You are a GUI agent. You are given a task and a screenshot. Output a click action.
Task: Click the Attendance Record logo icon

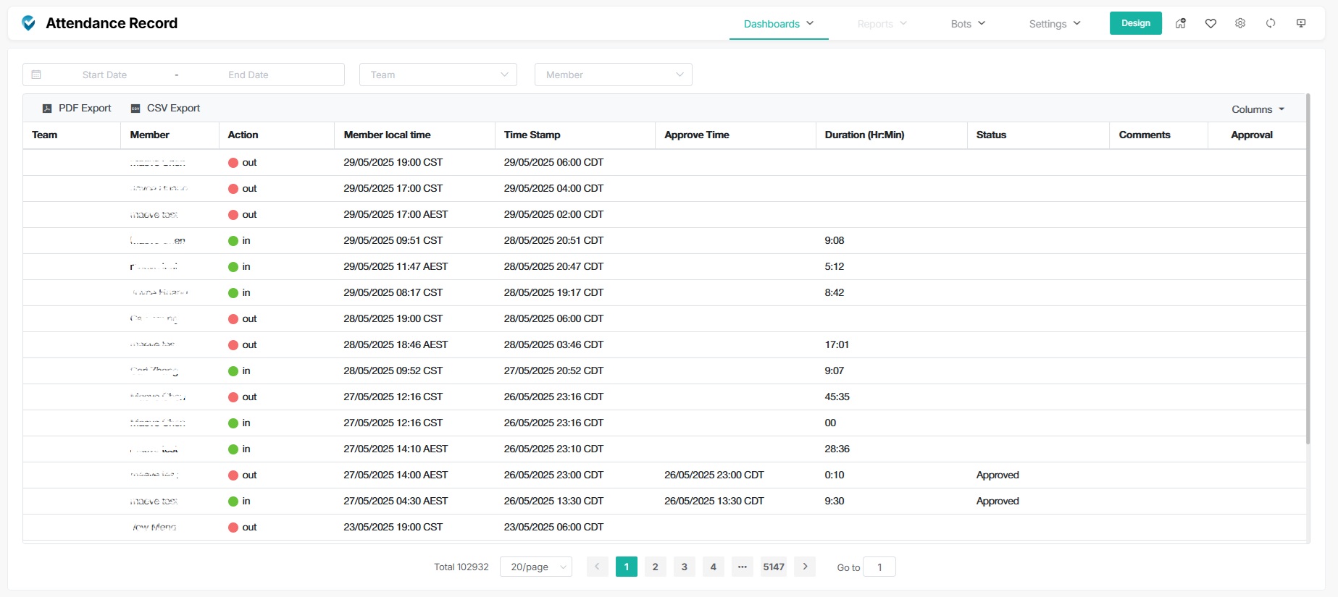28,23
